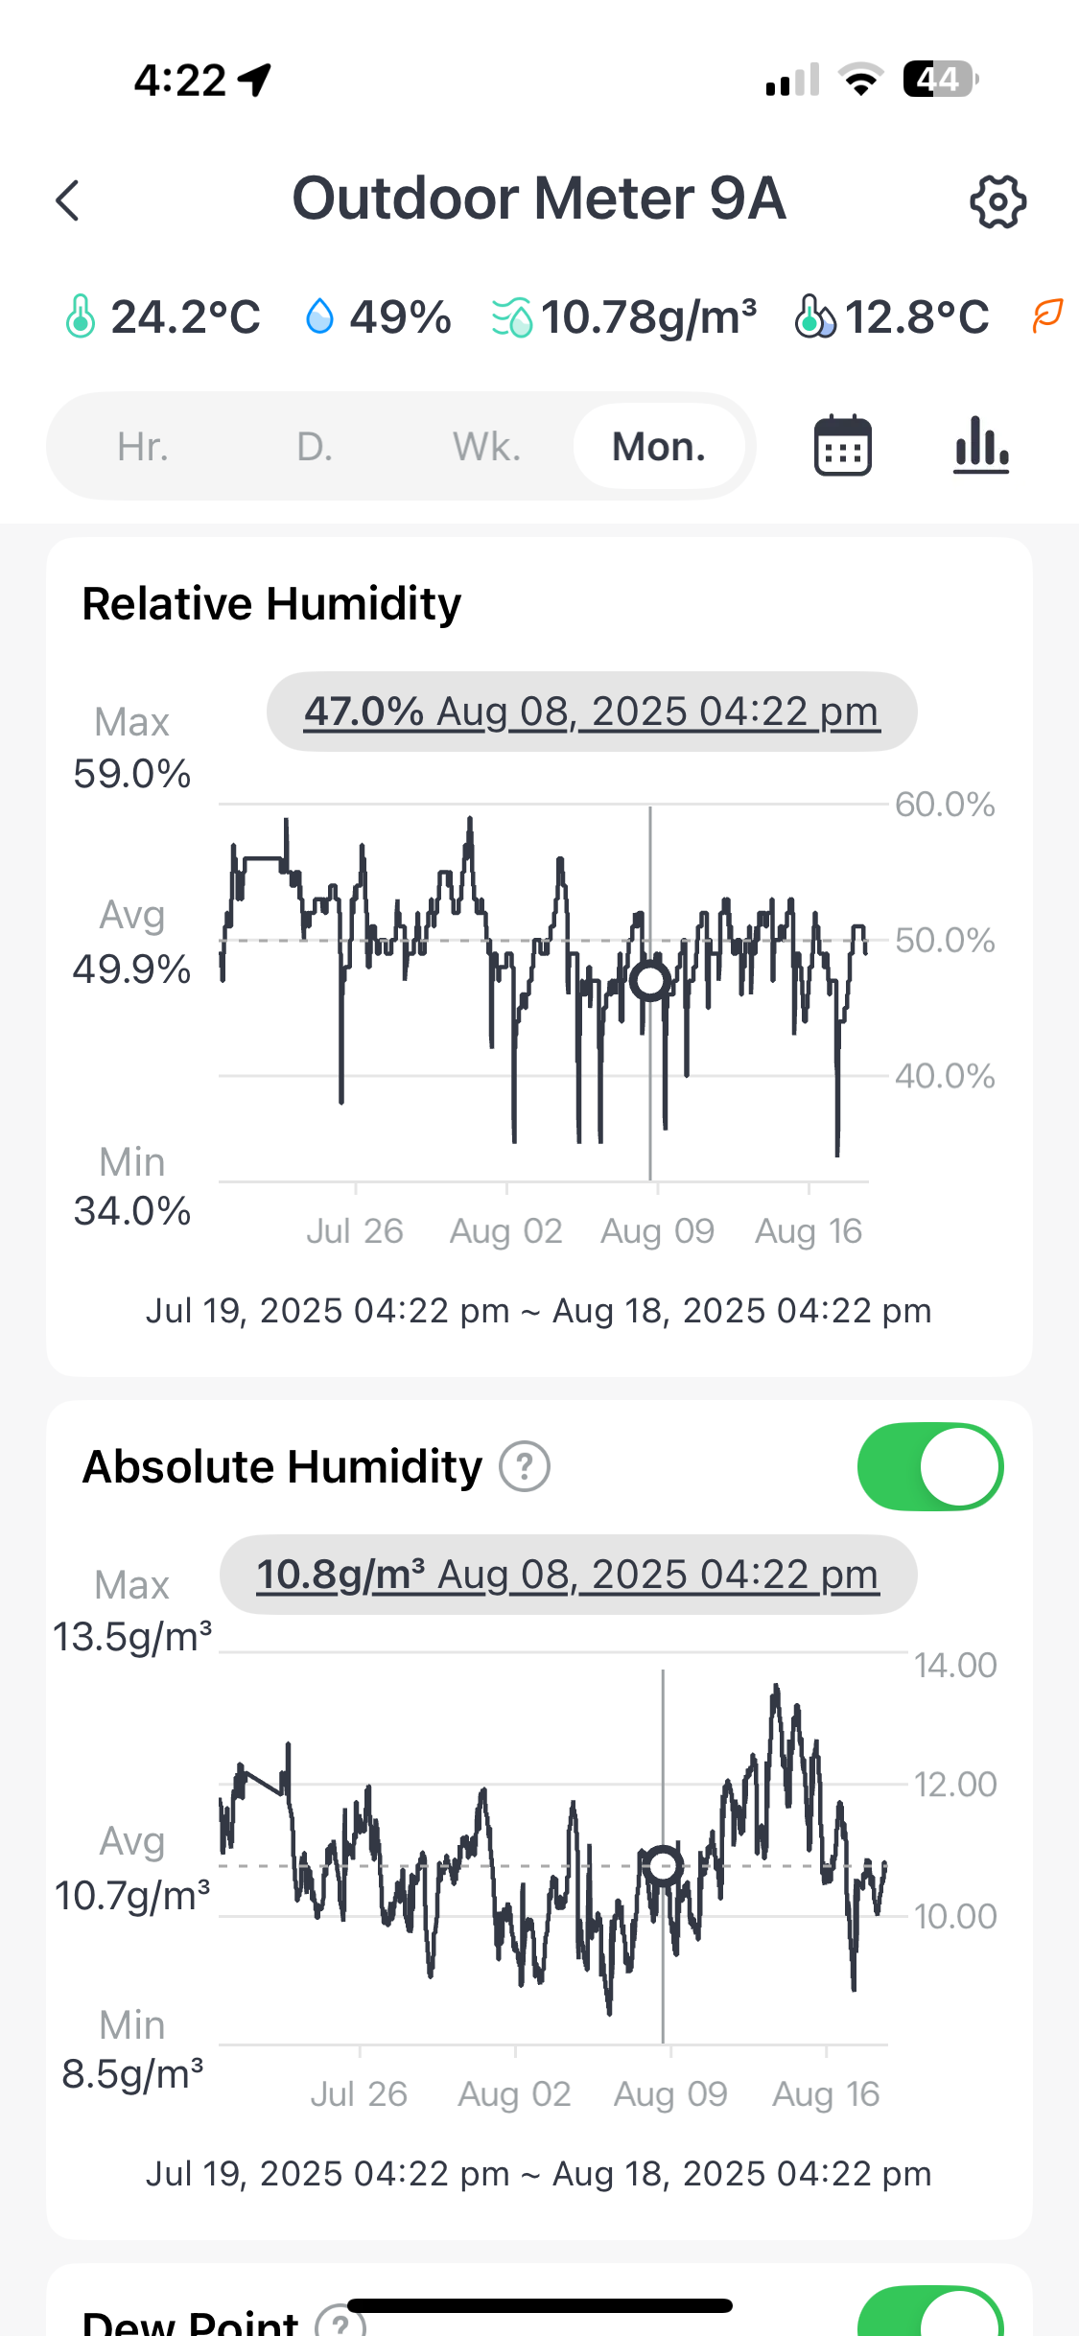Image resolution: width=1079 pixels, height=2336 pixels.
Task: Tap the orange leaf icon
Action: (1047, 316)
